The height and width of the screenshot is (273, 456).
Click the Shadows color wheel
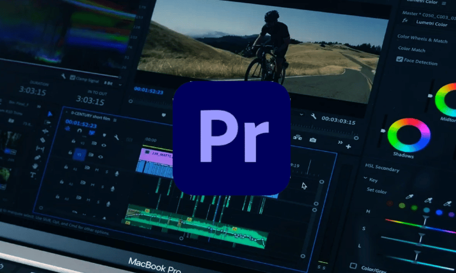[x=409, y=135]
